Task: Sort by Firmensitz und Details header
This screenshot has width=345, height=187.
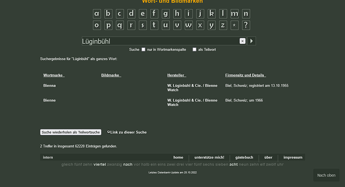Action: [245, 75]
